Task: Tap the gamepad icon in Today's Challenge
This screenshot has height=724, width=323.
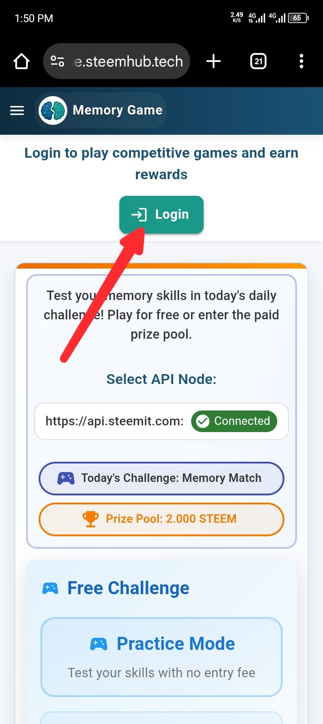Action: [x=66, y=478]
